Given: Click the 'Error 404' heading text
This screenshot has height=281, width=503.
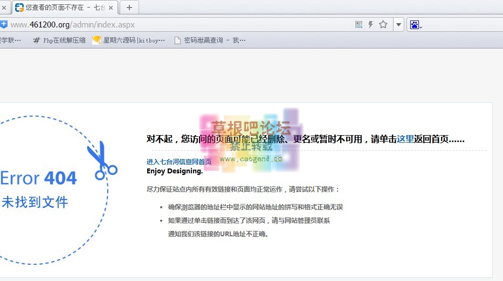Looking at the screenshot, I should pyautogui.click(x=39, y=178).
